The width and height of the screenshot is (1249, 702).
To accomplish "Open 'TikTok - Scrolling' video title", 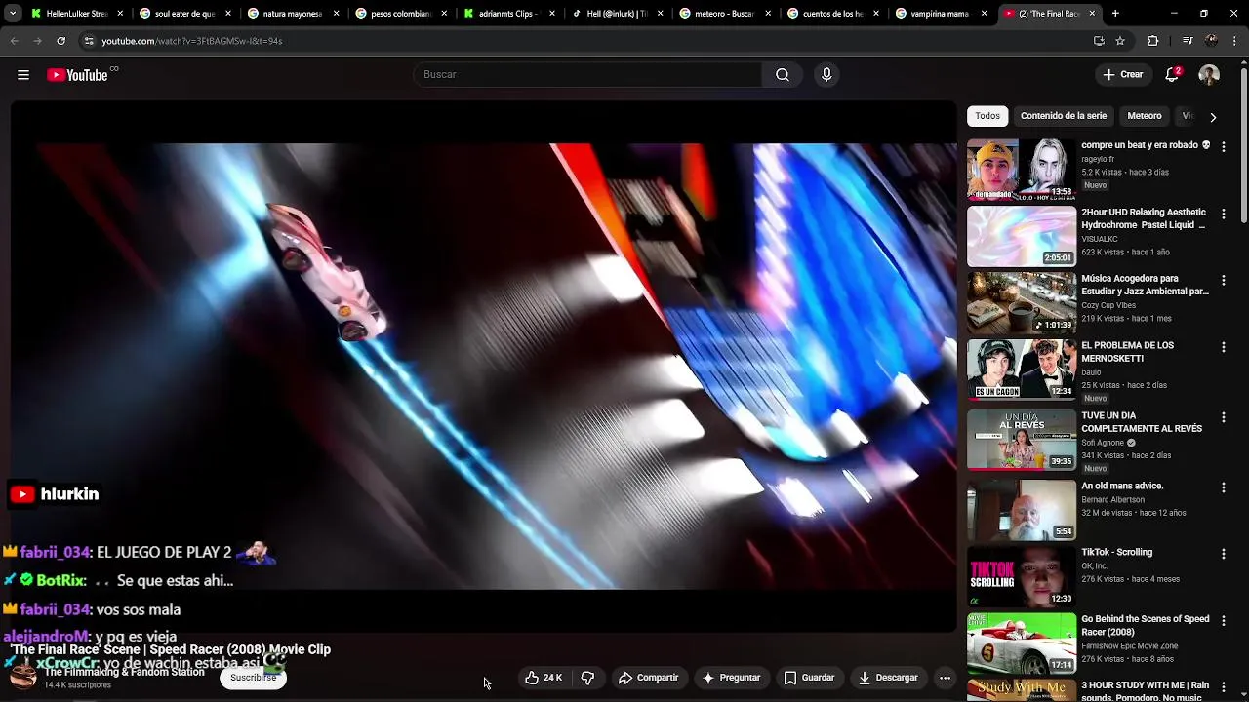I will [1116, 552].
